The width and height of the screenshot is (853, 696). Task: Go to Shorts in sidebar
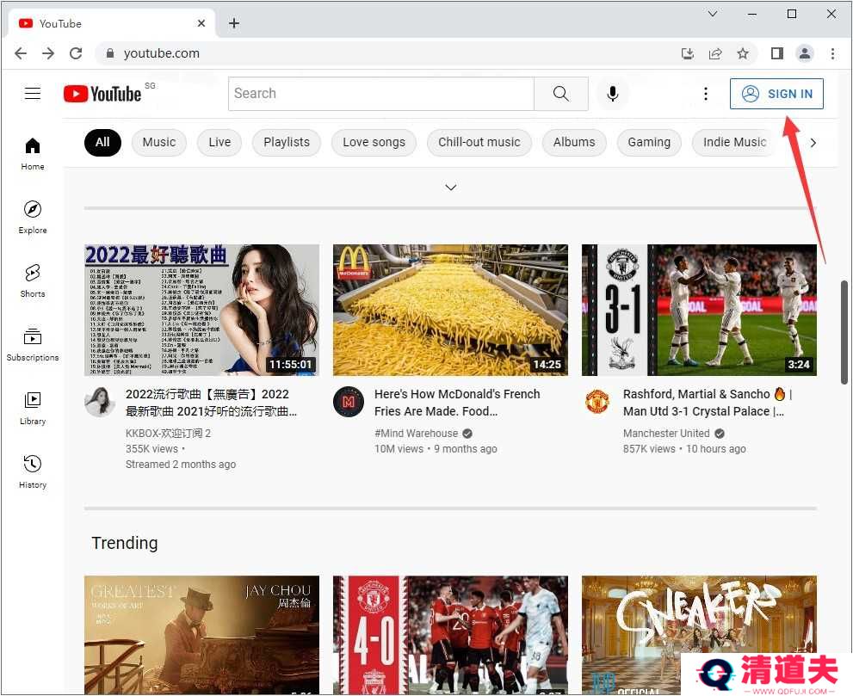(x=33, y=280)
